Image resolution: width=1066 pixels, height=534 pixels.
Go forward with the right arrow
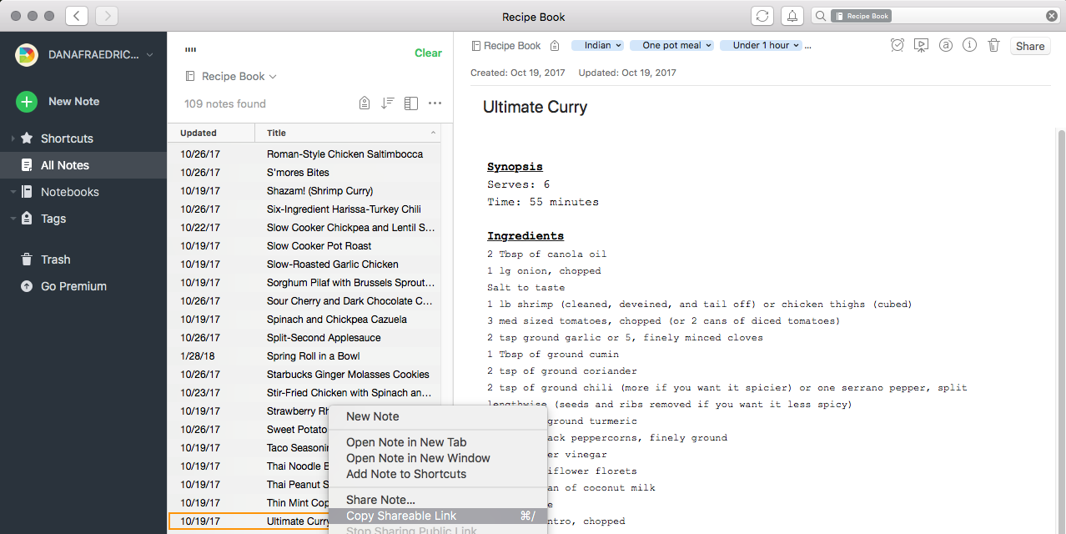coord(107,16)
